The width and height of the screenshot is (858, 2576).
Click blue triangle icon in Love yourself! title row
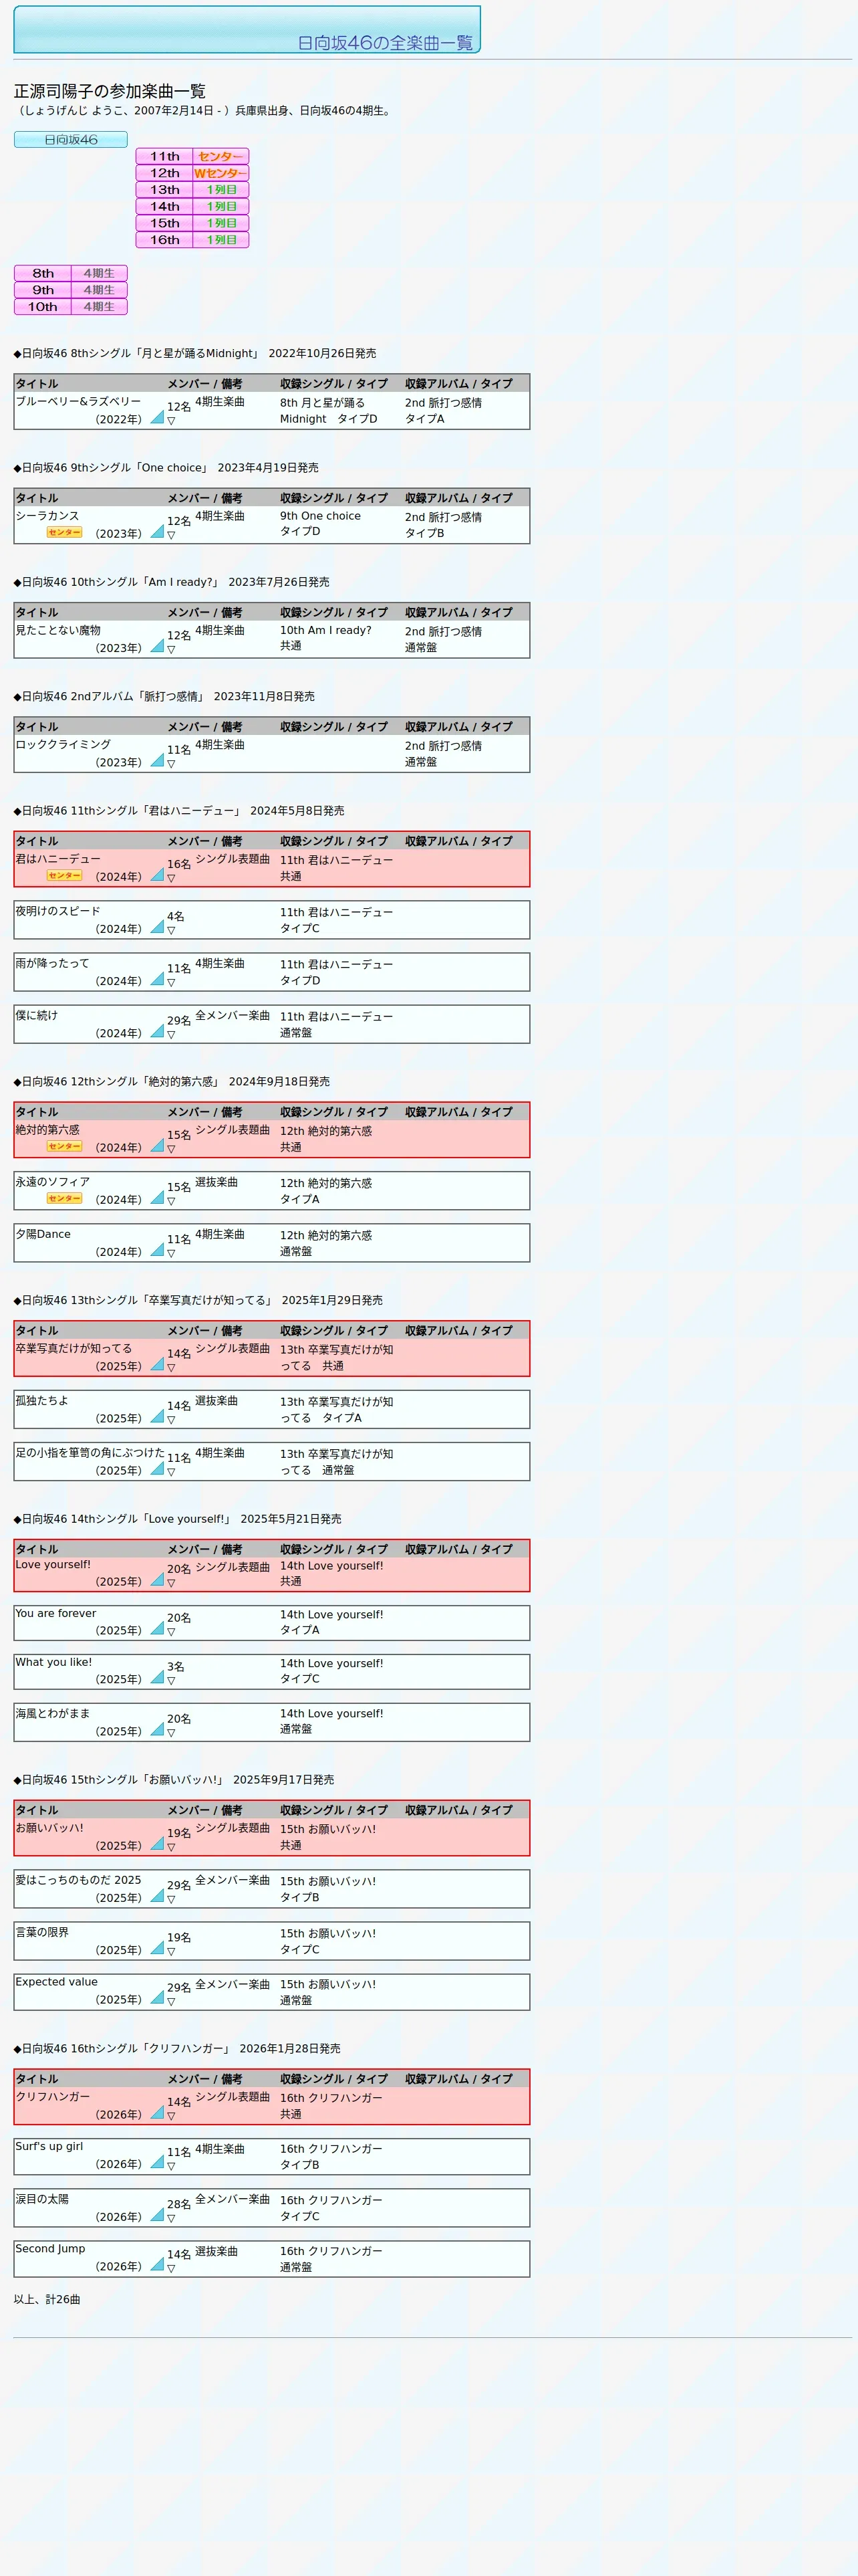(157, 1580)
